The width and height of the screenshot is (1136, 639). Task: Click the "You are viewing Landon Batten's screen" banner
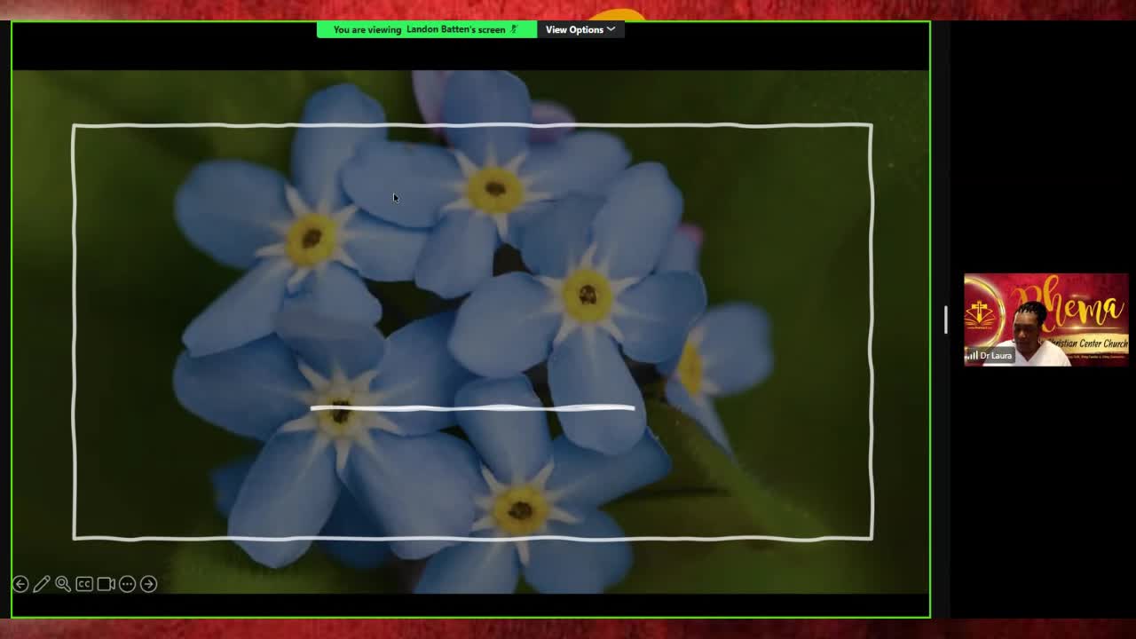click(x=426, y=29)
